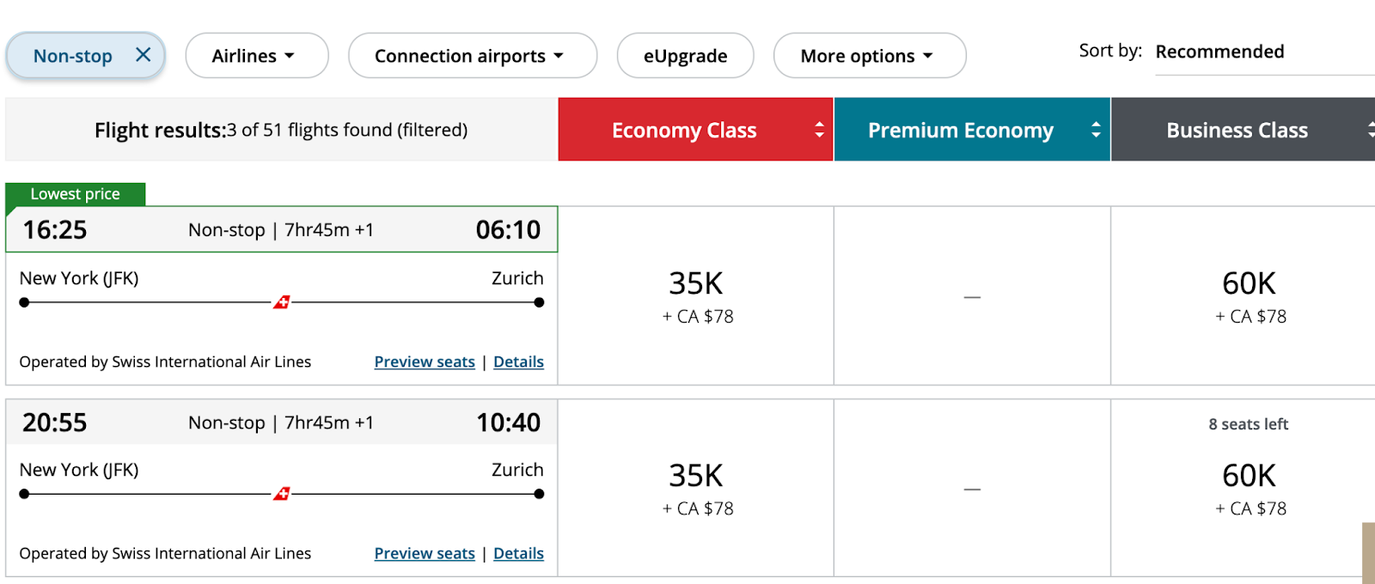Choose 60K business fare on 20:55 flight
1375x584 pixels.
click(x=1249, y=488)
